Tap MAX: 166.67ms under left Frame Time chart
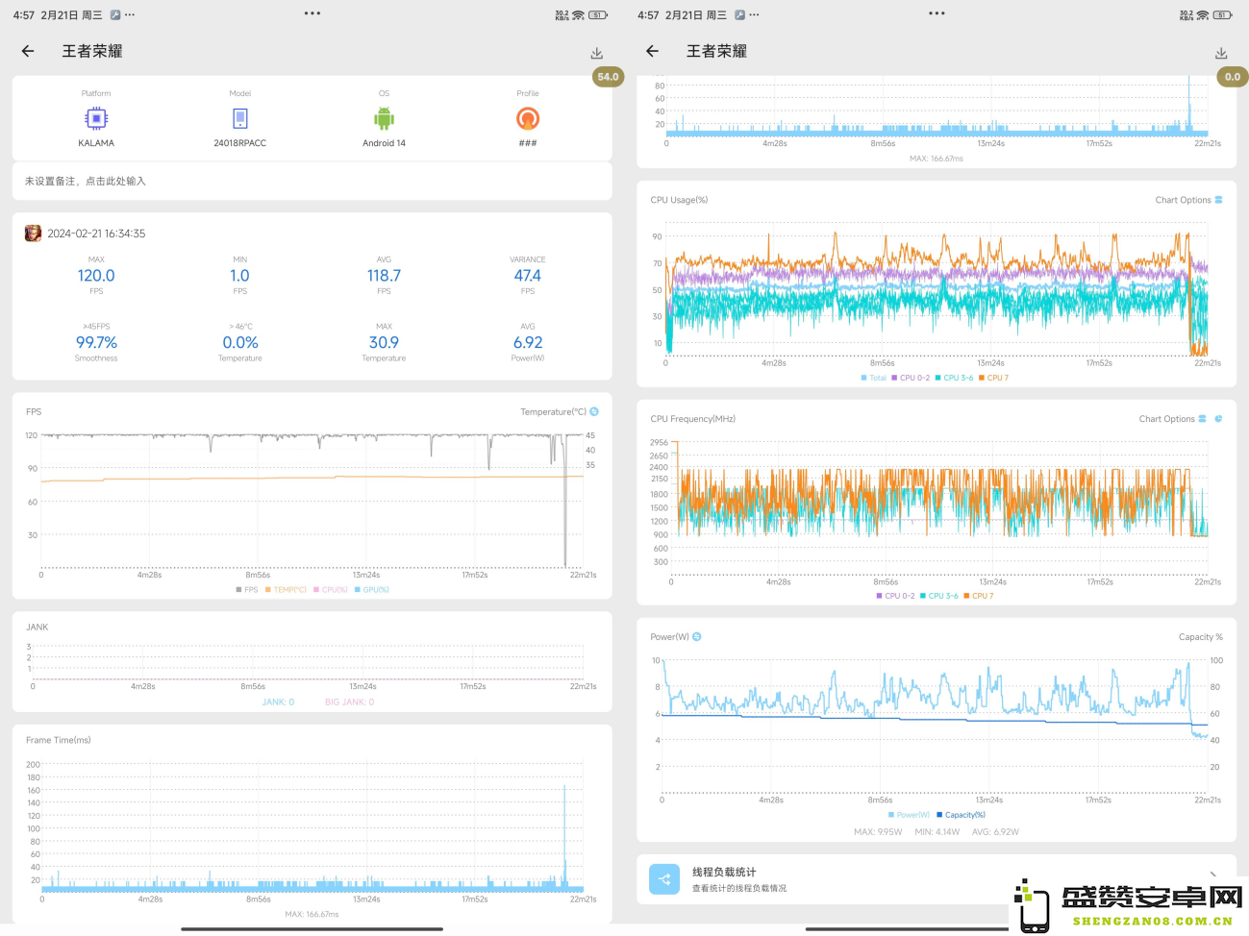The image size is (1249, 936). point(312,914)
